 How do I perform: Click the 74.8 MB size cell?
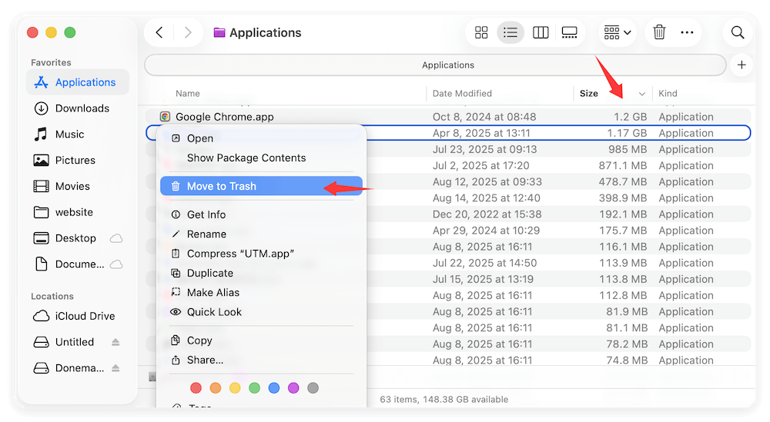627,361
